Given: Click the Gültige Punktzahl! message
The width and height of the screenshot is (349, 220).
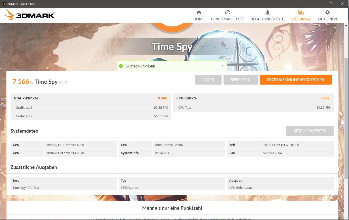Looking at the screenshot, I should click(x=140, y=66).
